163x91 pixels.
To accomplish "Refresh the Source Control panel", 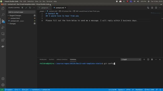I will coord(30,8).
